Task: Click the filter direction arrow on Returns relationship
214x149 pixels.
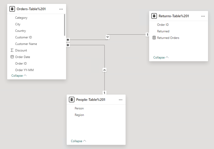Action: (108, 37)
